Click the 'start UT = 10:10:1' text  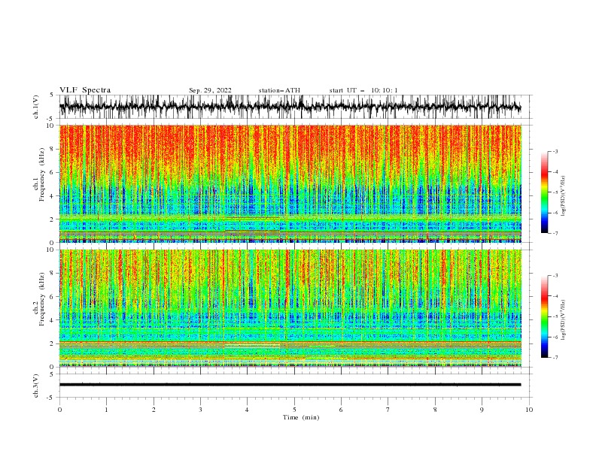click(363, 90)
